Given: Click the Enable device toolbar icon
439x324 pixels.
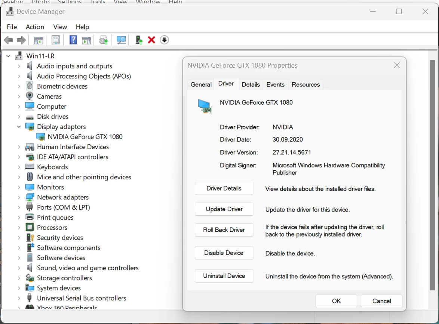Looking at the screenshot, I should (139, 40).
